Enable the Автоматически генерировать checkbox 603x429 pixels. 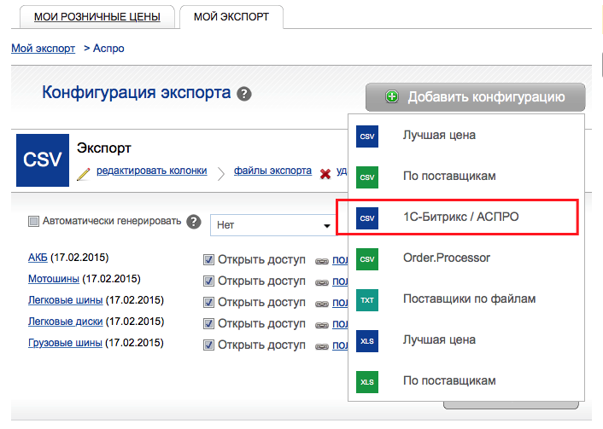point(34,222)
